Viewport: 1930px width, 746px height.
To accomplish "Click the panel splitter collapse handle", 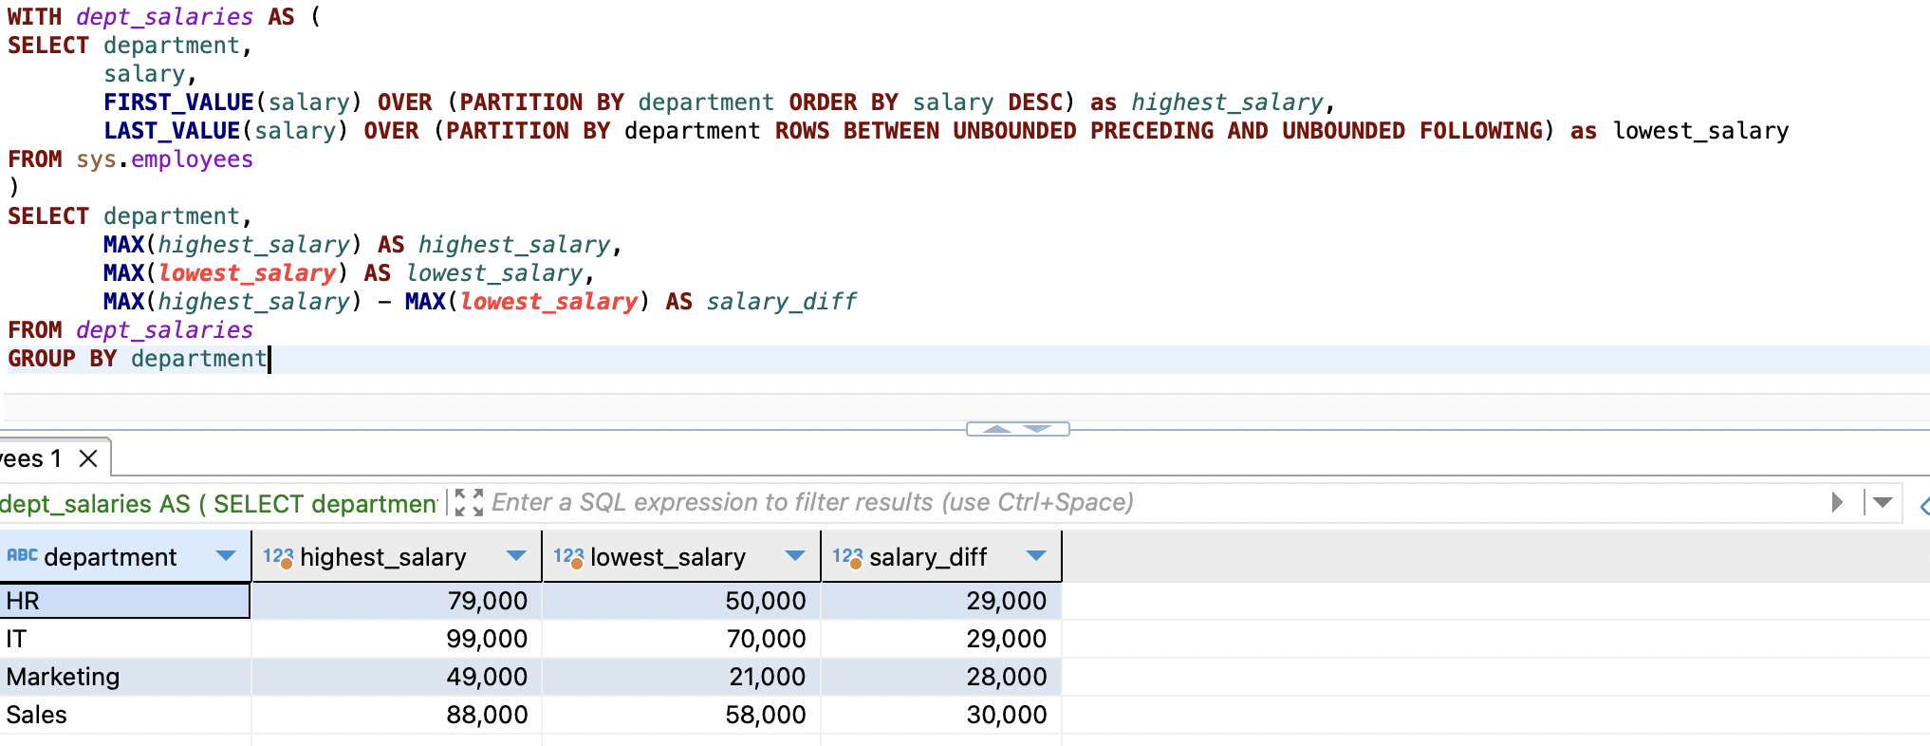I will pyautogui.click(x=1017, y=429).
